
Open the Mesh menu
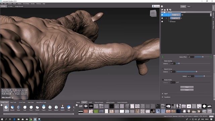click(14, 4)
